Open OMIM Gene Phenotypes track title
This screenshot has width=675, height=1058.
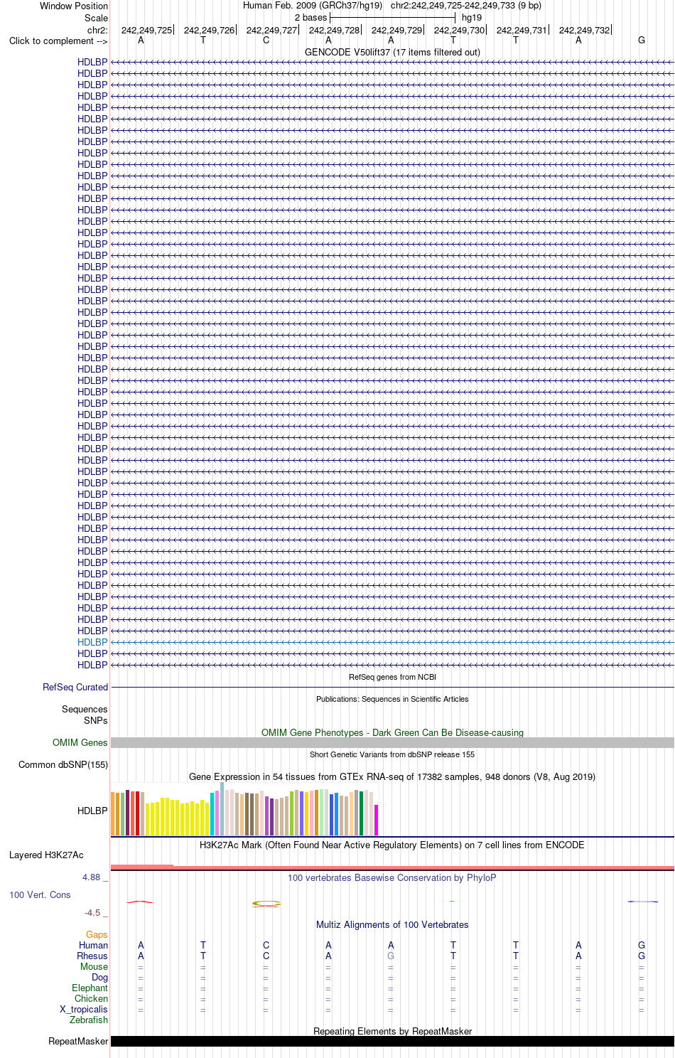pyautogui.click(x=392, y=732)
